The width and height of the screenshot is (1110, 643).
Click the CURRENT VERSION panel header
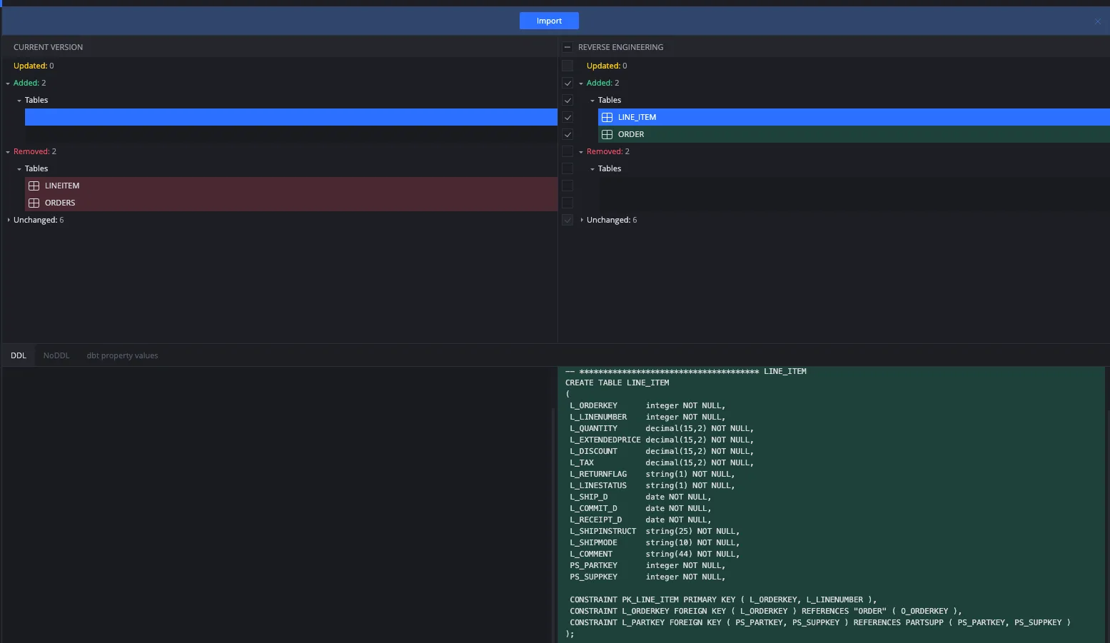pos(48,47)
